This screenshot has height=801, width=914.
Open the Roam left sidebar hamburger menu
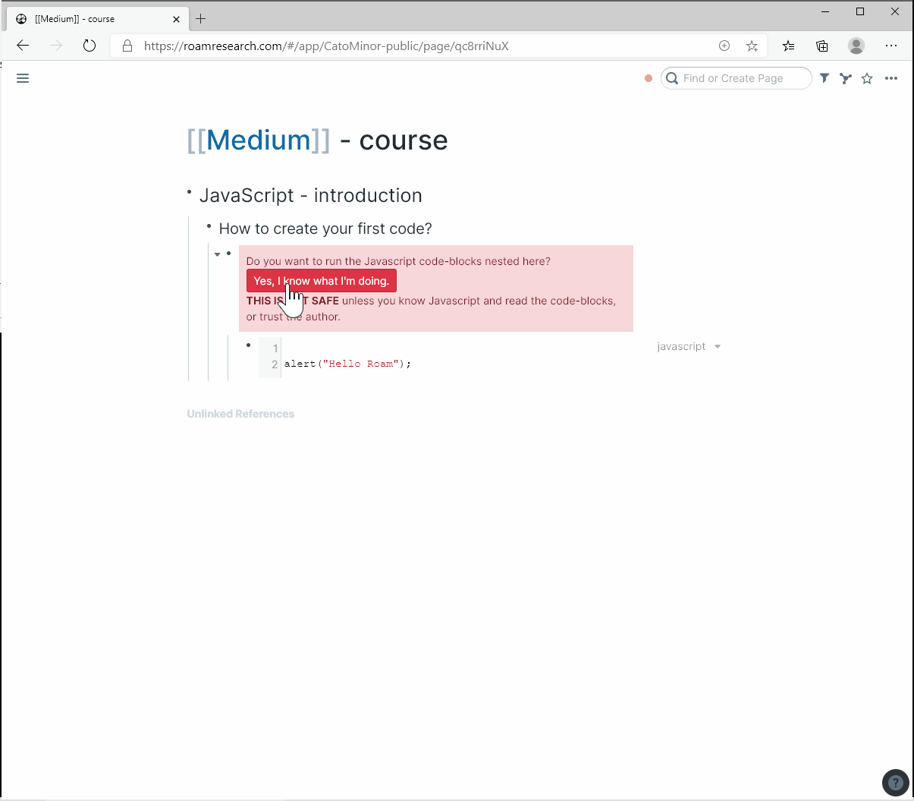23,78
